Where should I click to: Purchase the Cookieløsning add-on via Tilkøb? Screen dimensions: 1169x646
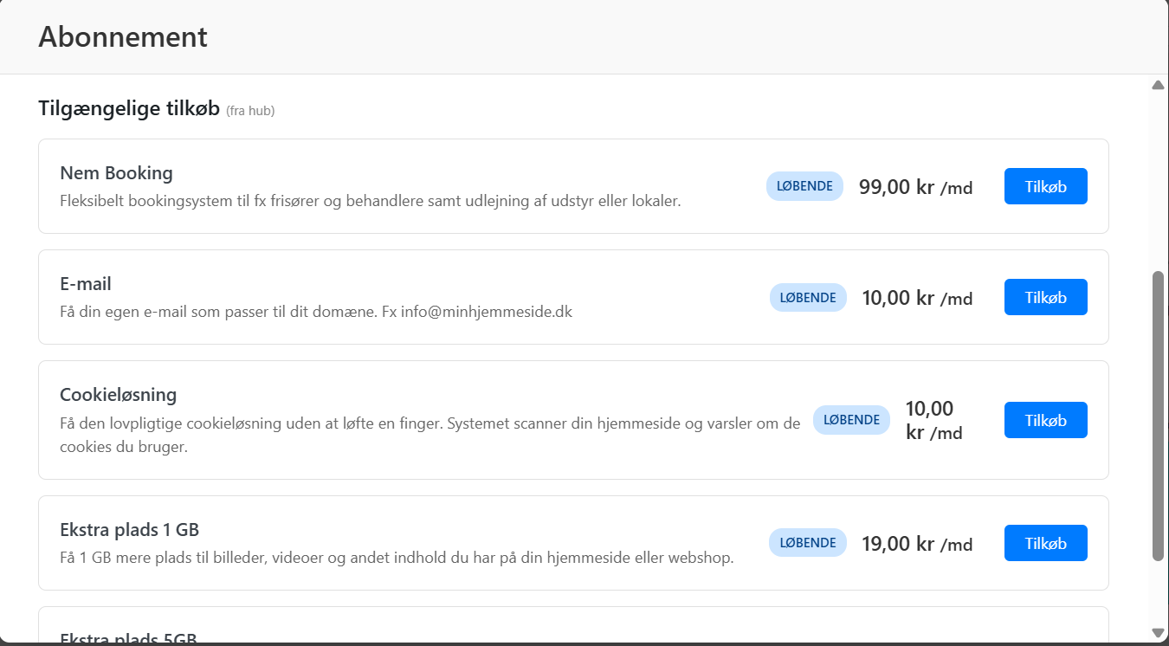tap(1045, 420)
